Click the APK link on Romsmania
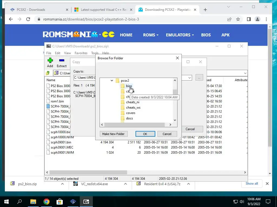277x207 pixels. point(225,35)
